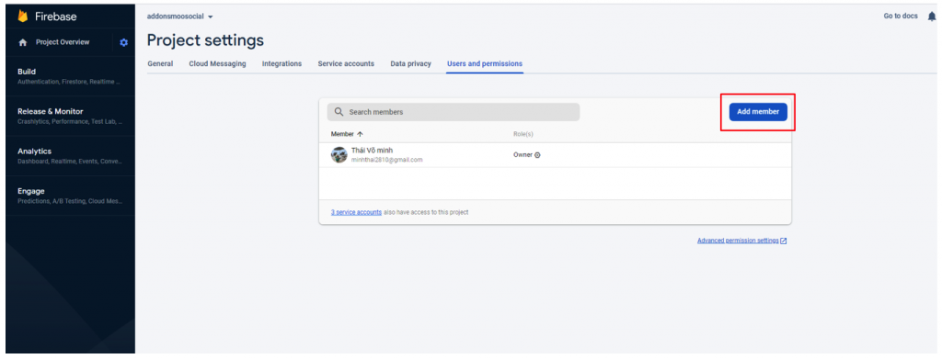Open the Service accounts tab

point(346,63)
